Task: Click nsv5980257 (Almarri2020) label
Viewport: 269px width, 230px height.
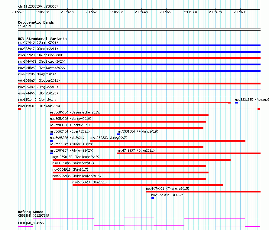Action: pos(72,150)
